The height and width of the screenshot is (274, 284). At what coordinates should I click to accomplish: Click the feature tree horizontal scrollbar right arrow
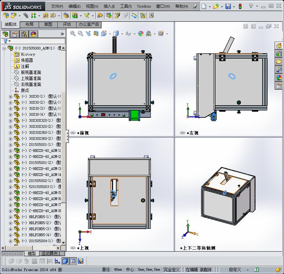(x=58, y=248)
